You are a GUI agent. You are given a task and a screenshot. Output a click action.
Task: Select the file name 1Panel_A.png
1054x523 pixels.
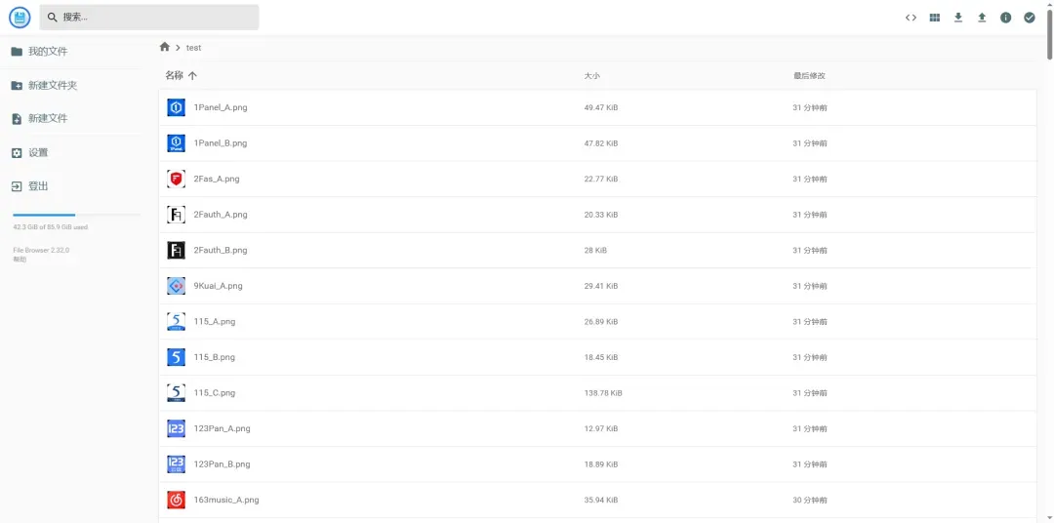pyautogui.click(x=221, y=107)
